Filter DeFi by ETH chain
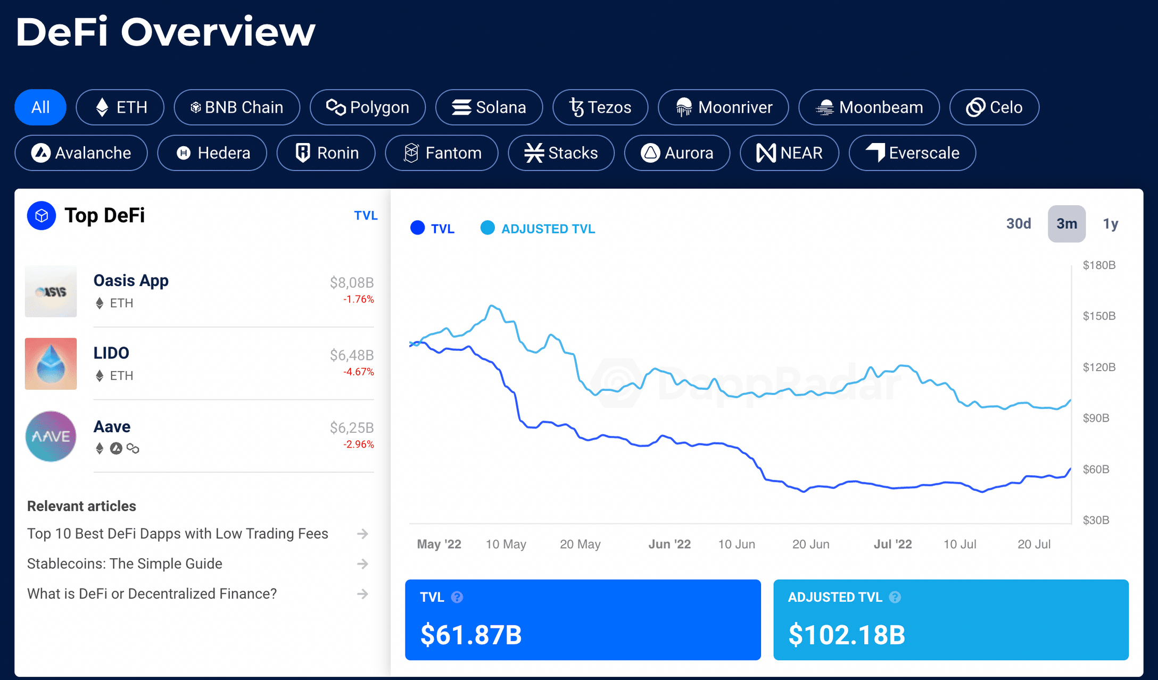1158x680 pixels. (120, 107)
